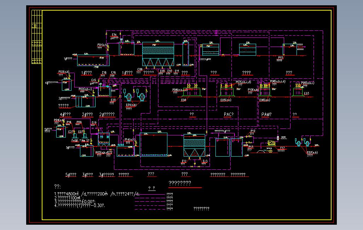Click the E01(a,b) blower label
This screenshot has width=363, height=230.
[x=131, y=105]
